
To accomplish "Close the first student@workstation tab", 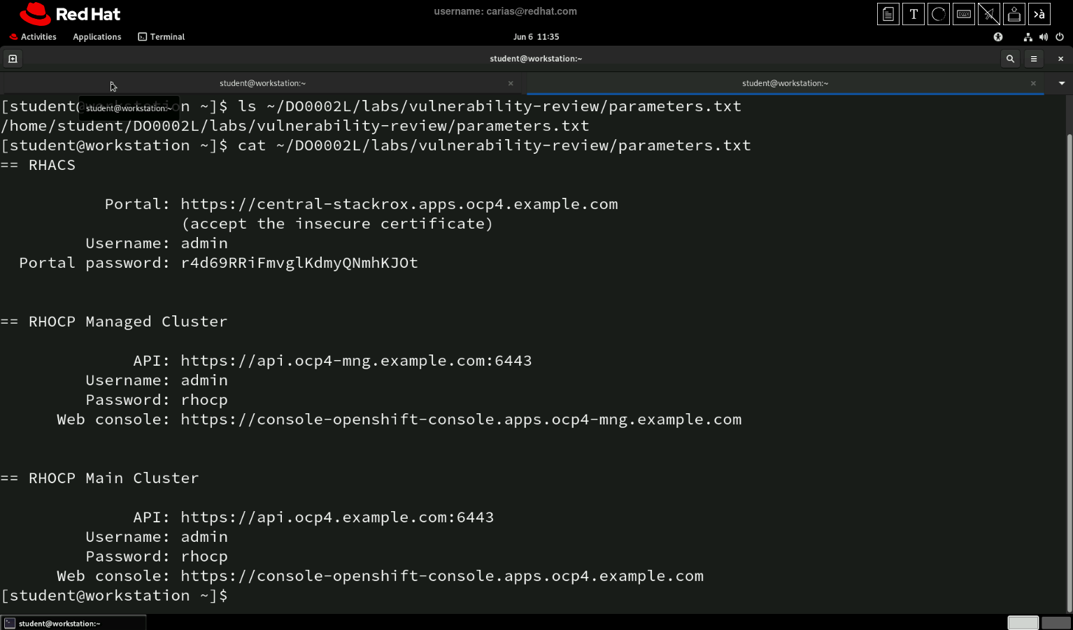I will (511, 83).
